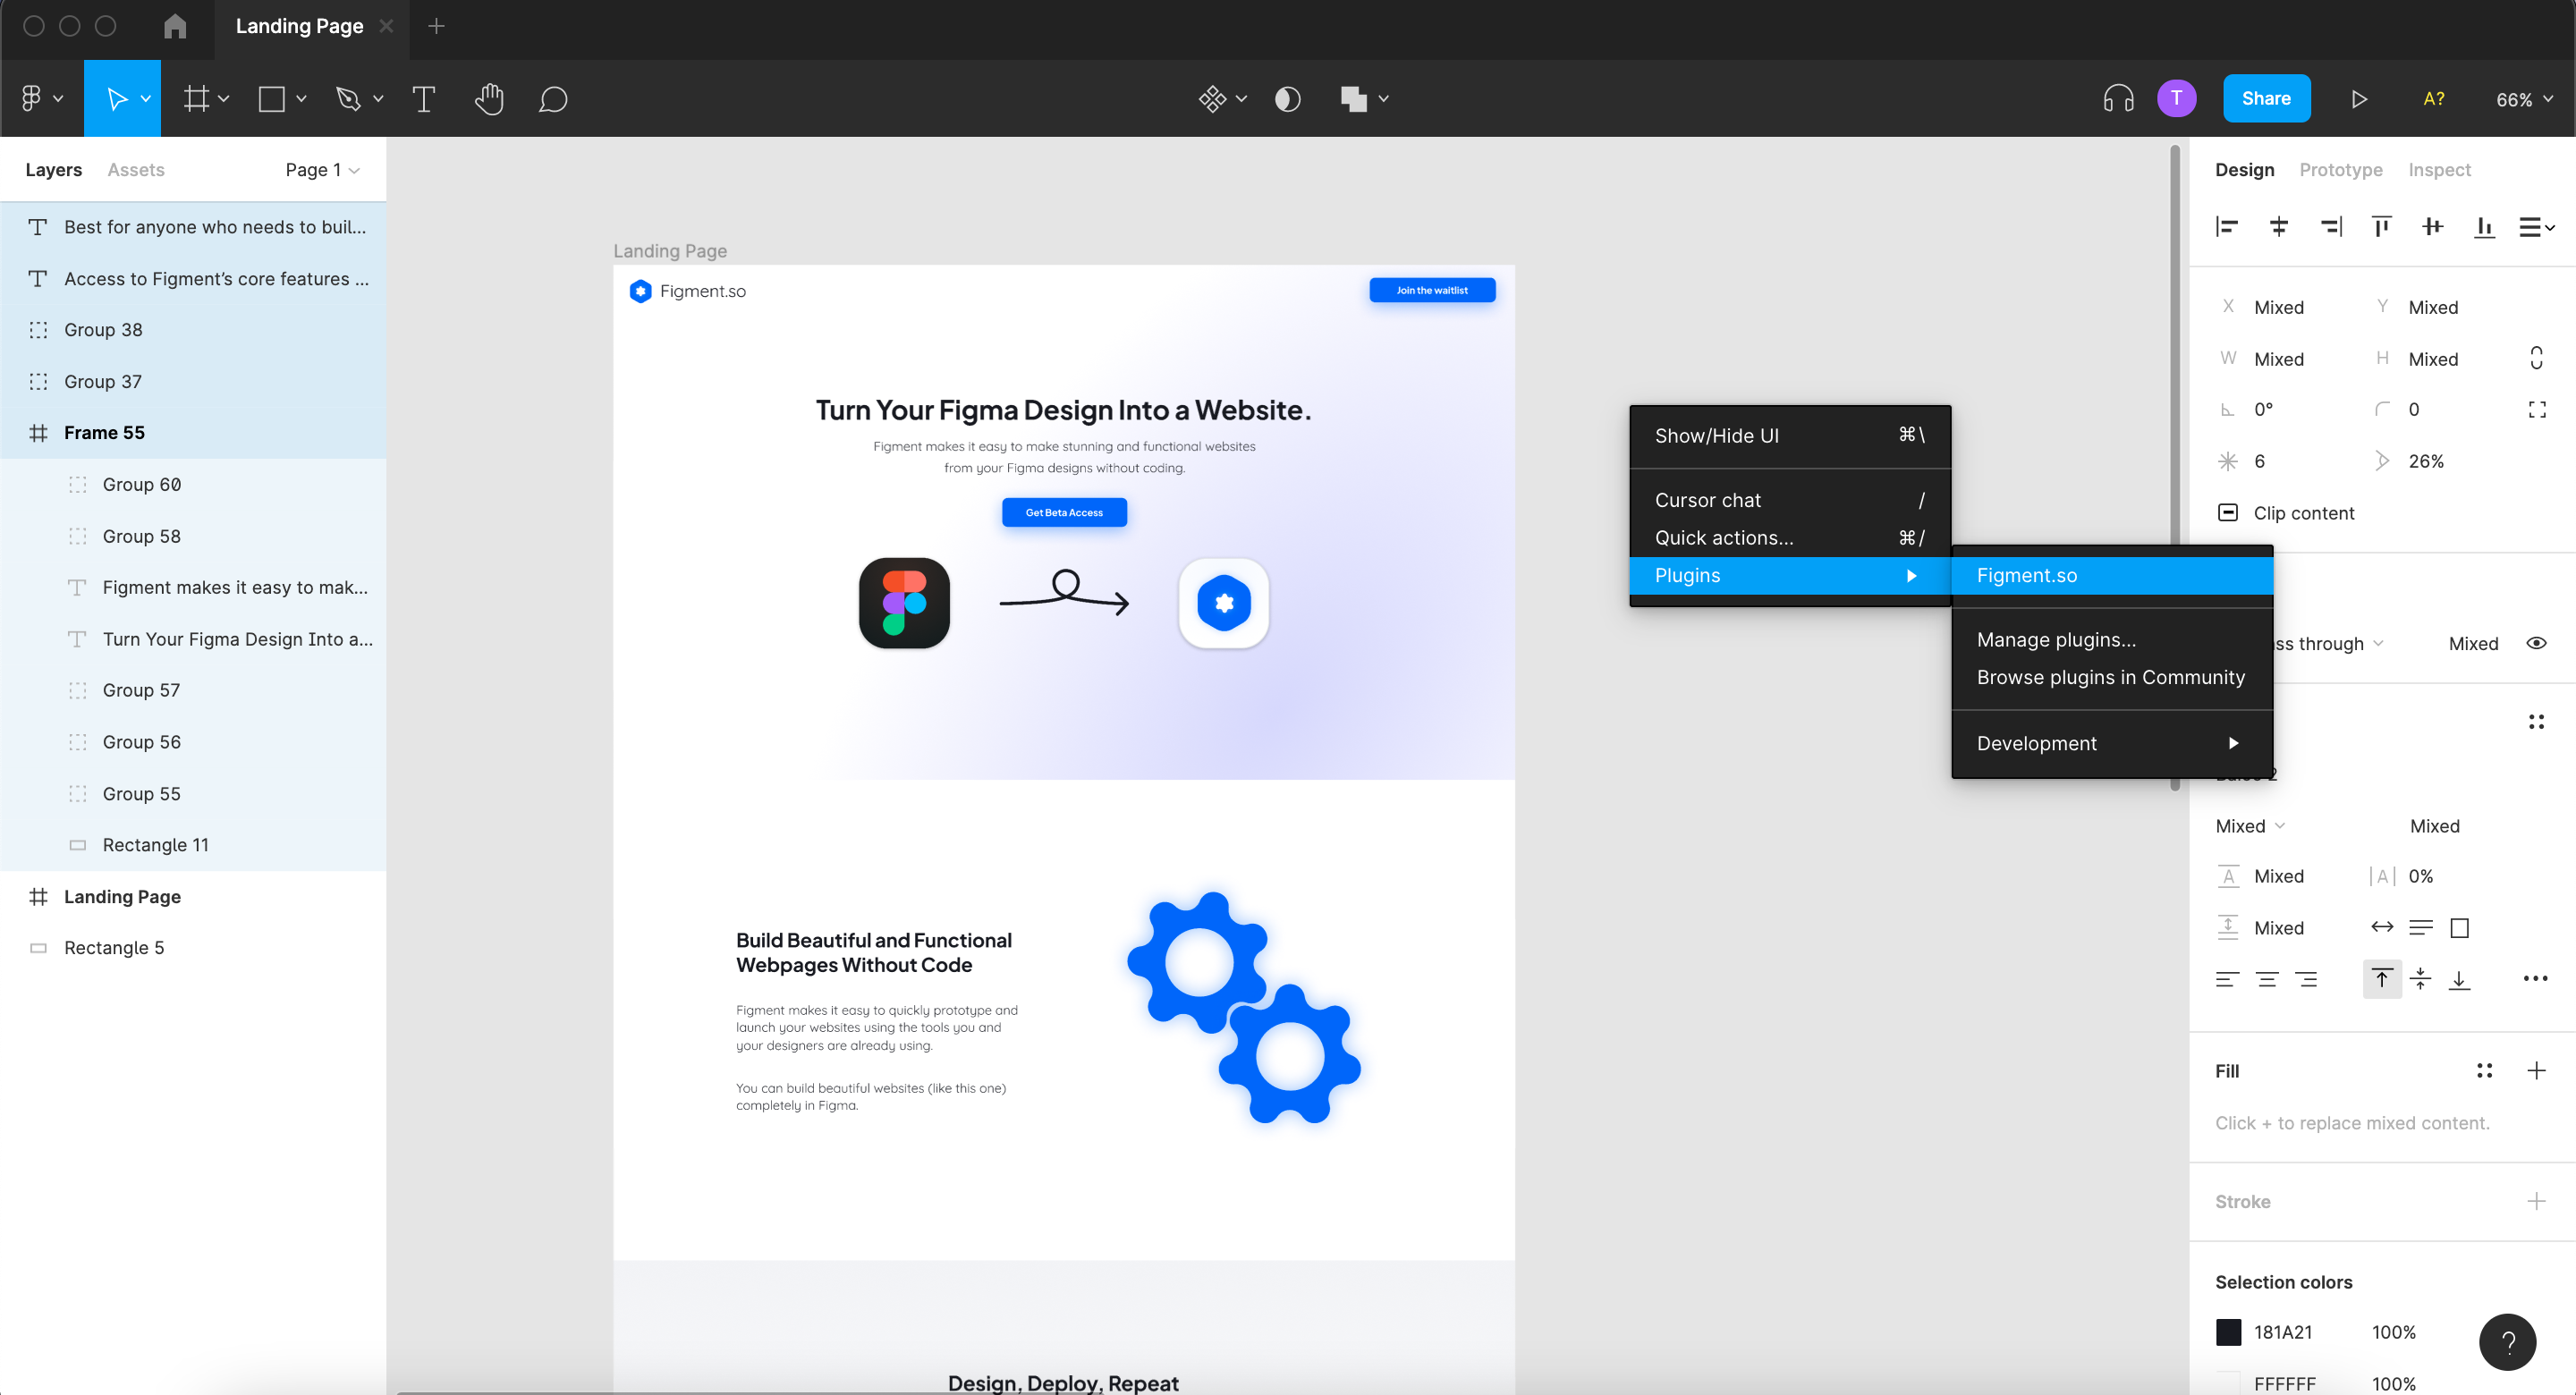Expand Frame tool options chevron
This screenshot has width=2576, height=1395.
pos(224,99)
